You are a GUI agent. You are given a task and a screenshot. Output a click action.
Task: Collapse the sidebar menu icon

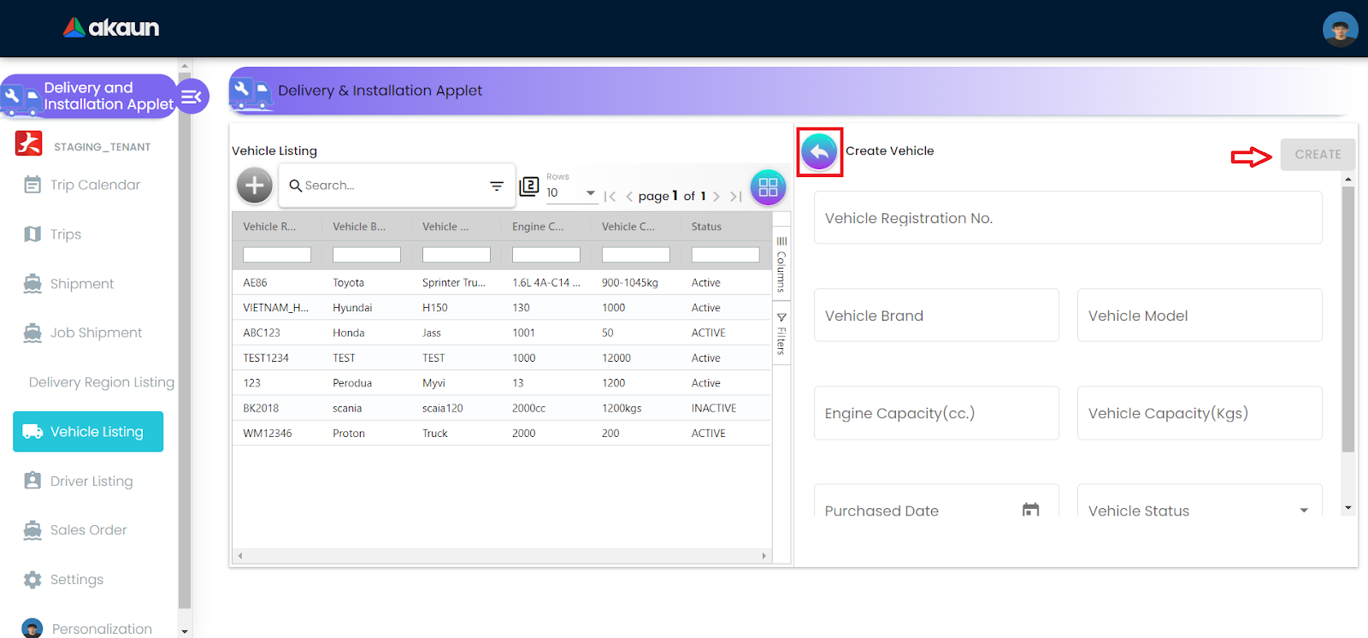point(192,97)
